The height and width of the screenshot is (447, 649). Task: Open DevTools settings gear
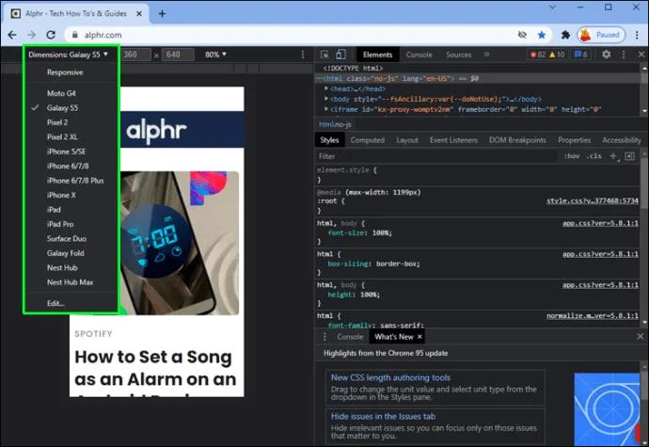tap(607, 55)
